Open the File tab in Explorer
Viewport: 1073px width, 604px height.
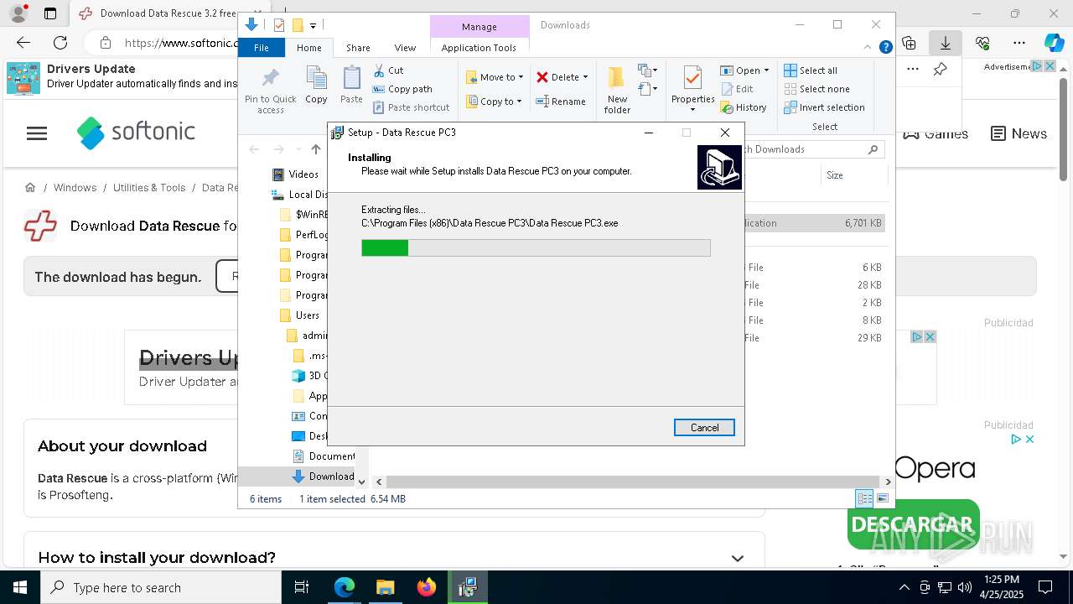262,48
